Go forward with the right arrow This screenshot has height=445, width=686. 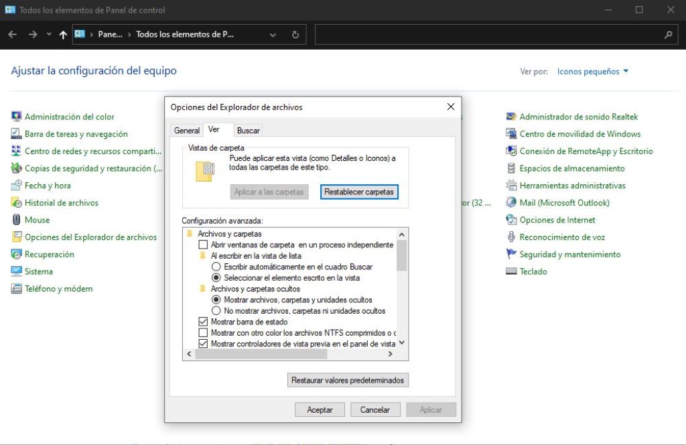pos(33,35)
